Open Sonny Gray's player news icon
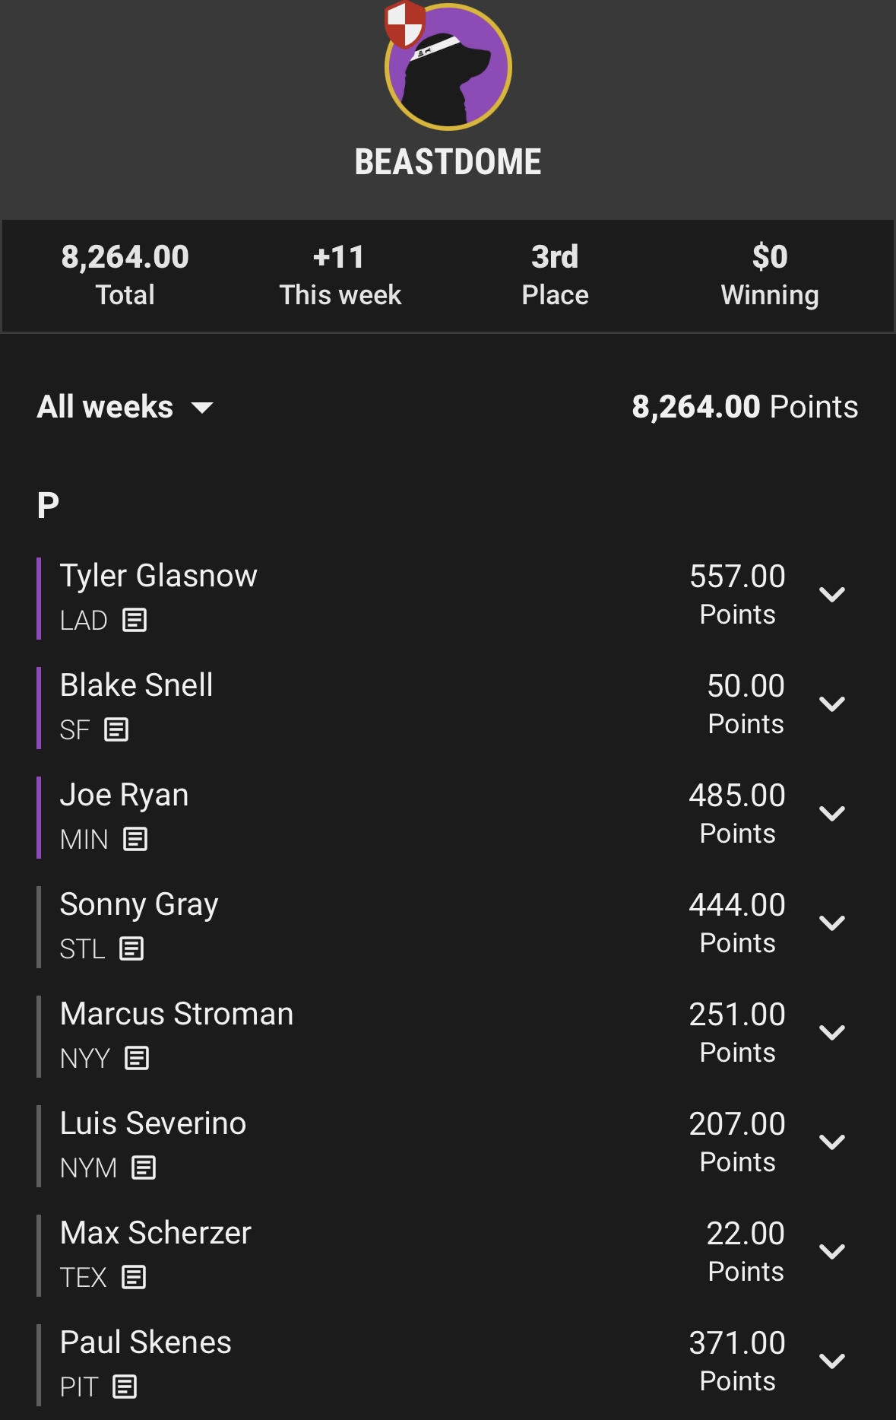This screenshot has height=1420, width=896. (131, 949)
